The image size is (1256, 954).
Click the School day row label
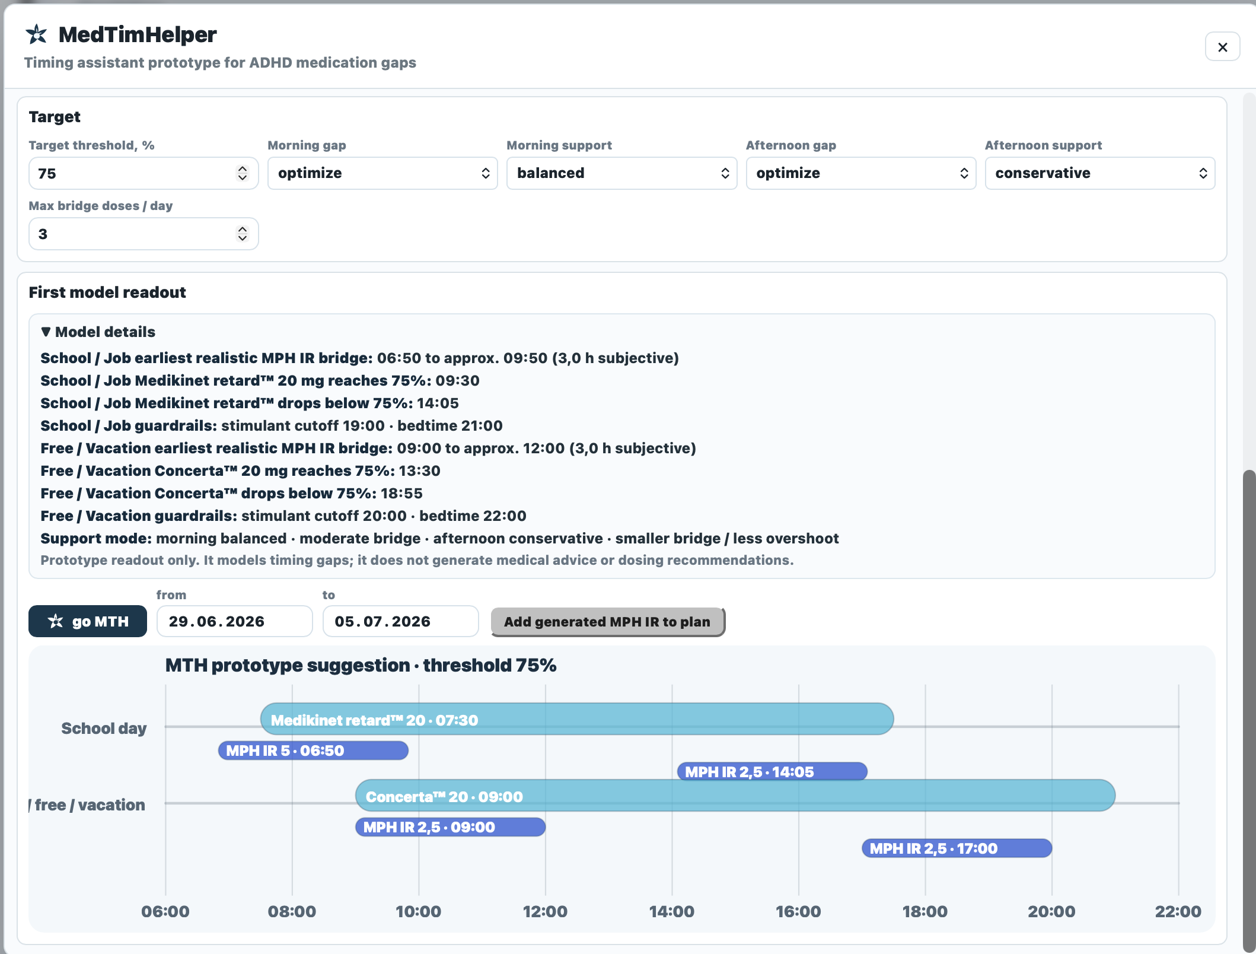click(x=104, y=728)
